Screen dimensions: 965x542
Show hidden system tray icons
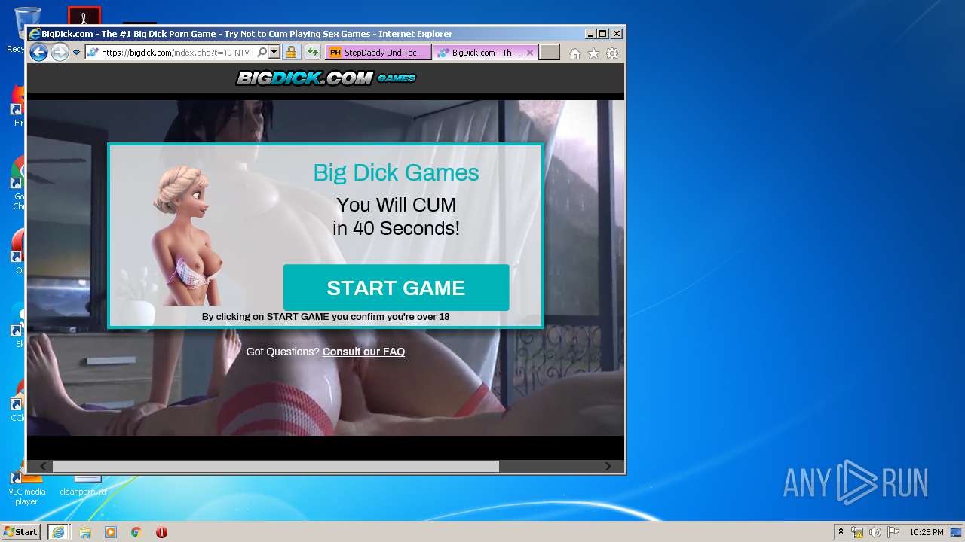coord(841,531)
